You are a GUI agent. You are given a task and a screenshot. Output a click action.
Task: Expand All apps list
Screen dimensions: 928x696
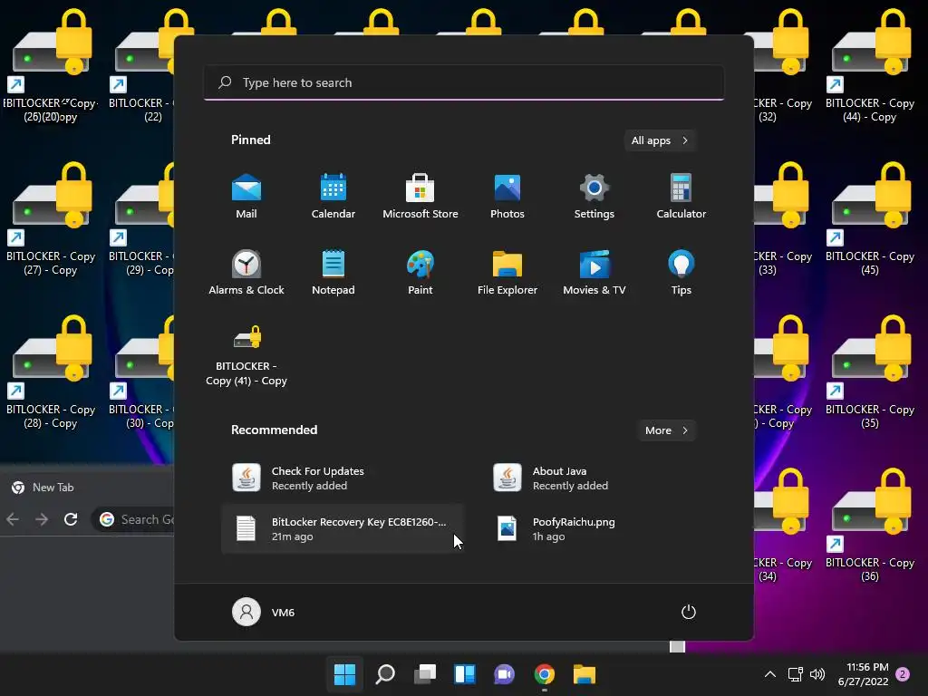click(x=660, y=140)
